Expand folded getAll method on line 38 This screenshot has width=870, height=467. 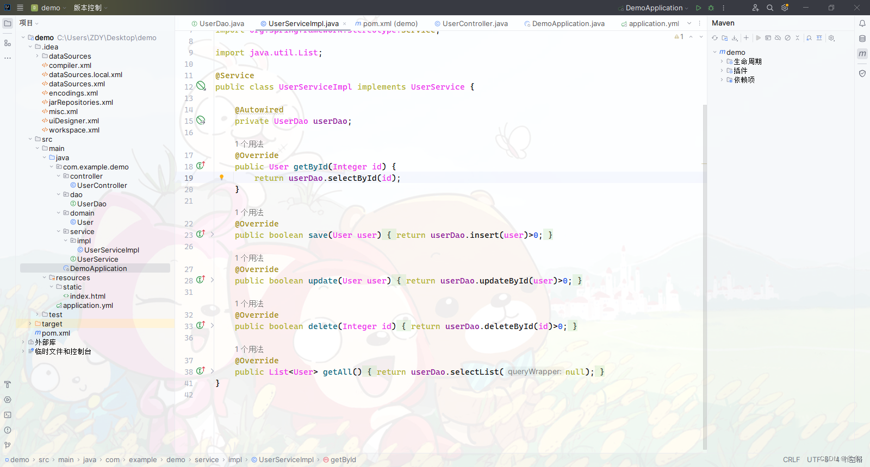point(212,371)
